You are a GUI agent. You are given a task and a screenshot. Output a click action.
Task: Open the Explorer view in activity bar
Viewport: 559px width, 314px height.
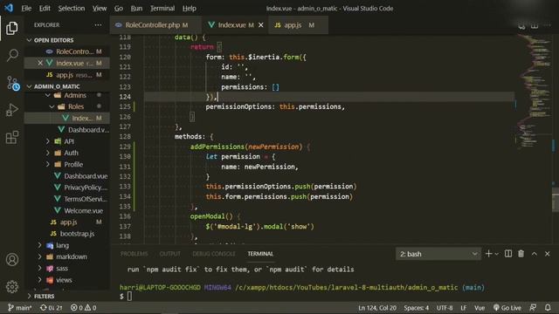11,28
